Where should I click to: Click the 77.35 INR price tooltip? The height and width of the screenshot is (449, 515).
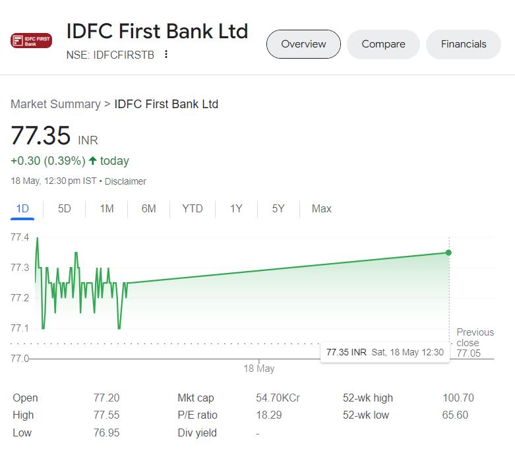click(384, 352)
